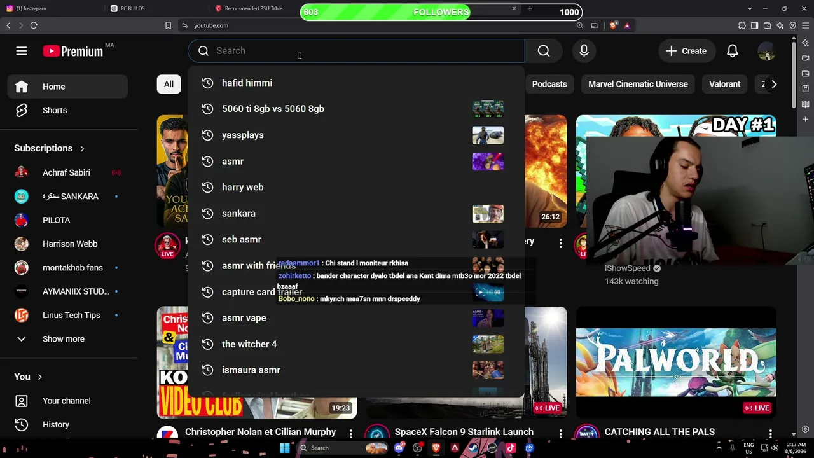This screenshot has height=458, width=814.
Task: Click the Create button
Action: pyautogui.click(x=686, y=51)
